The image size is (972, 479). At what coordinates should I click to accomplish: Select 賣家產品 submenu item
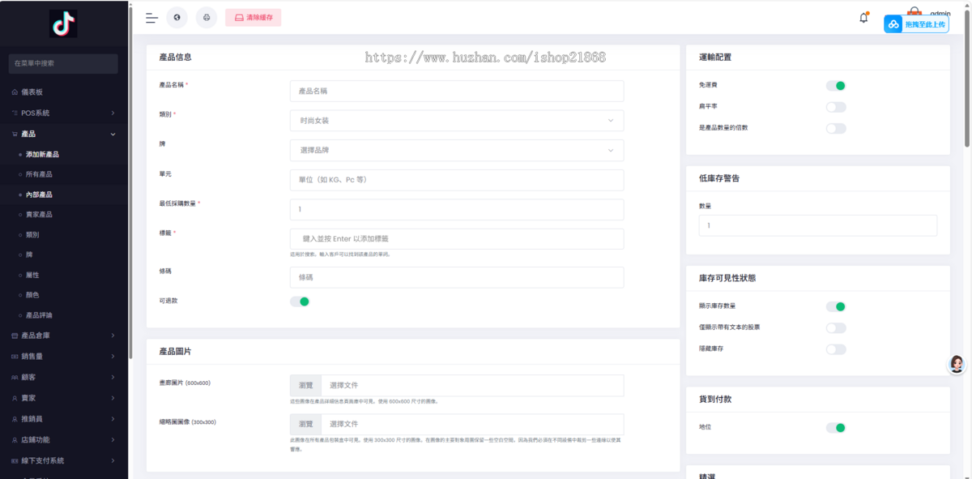tap(39, 215)
